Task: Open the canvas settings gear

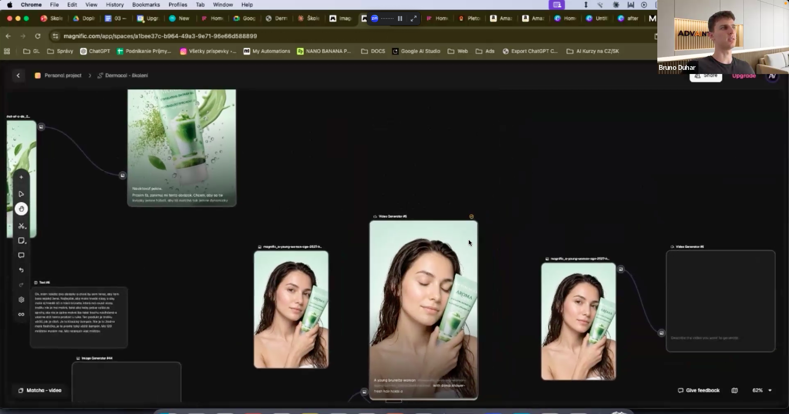Action: coord(21,300)
